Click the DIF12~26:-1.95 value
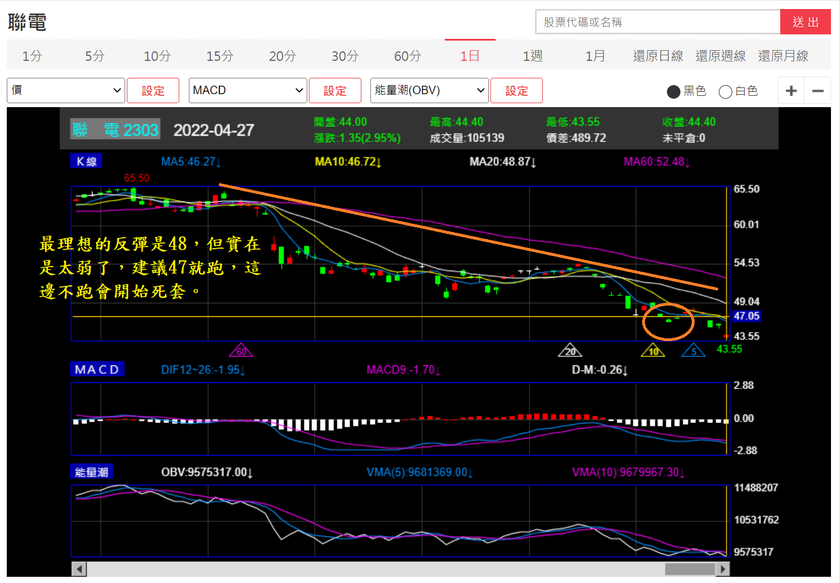The image size is (840, 583). [x=203, y=370]
